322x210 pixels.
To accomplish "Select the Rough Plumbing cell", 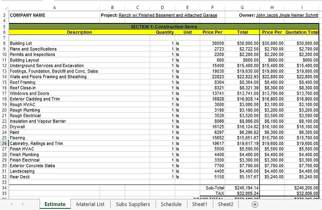I will tap(79, 110).
